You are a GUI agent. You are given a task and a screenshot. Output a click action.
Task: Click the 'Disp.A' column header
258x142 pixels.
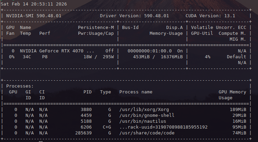pos(175,28)
